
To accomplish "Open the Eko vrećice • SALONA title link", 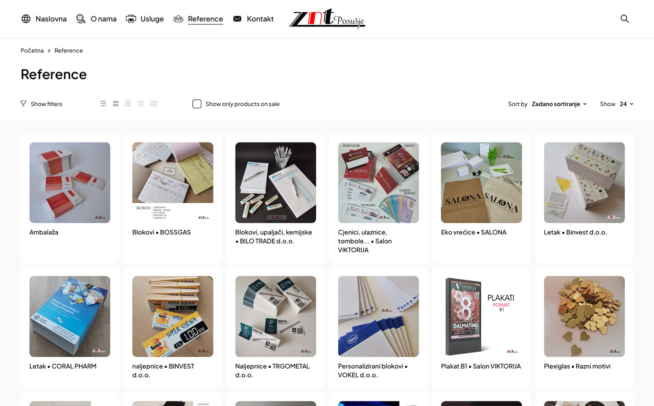I will coord(474,232).
